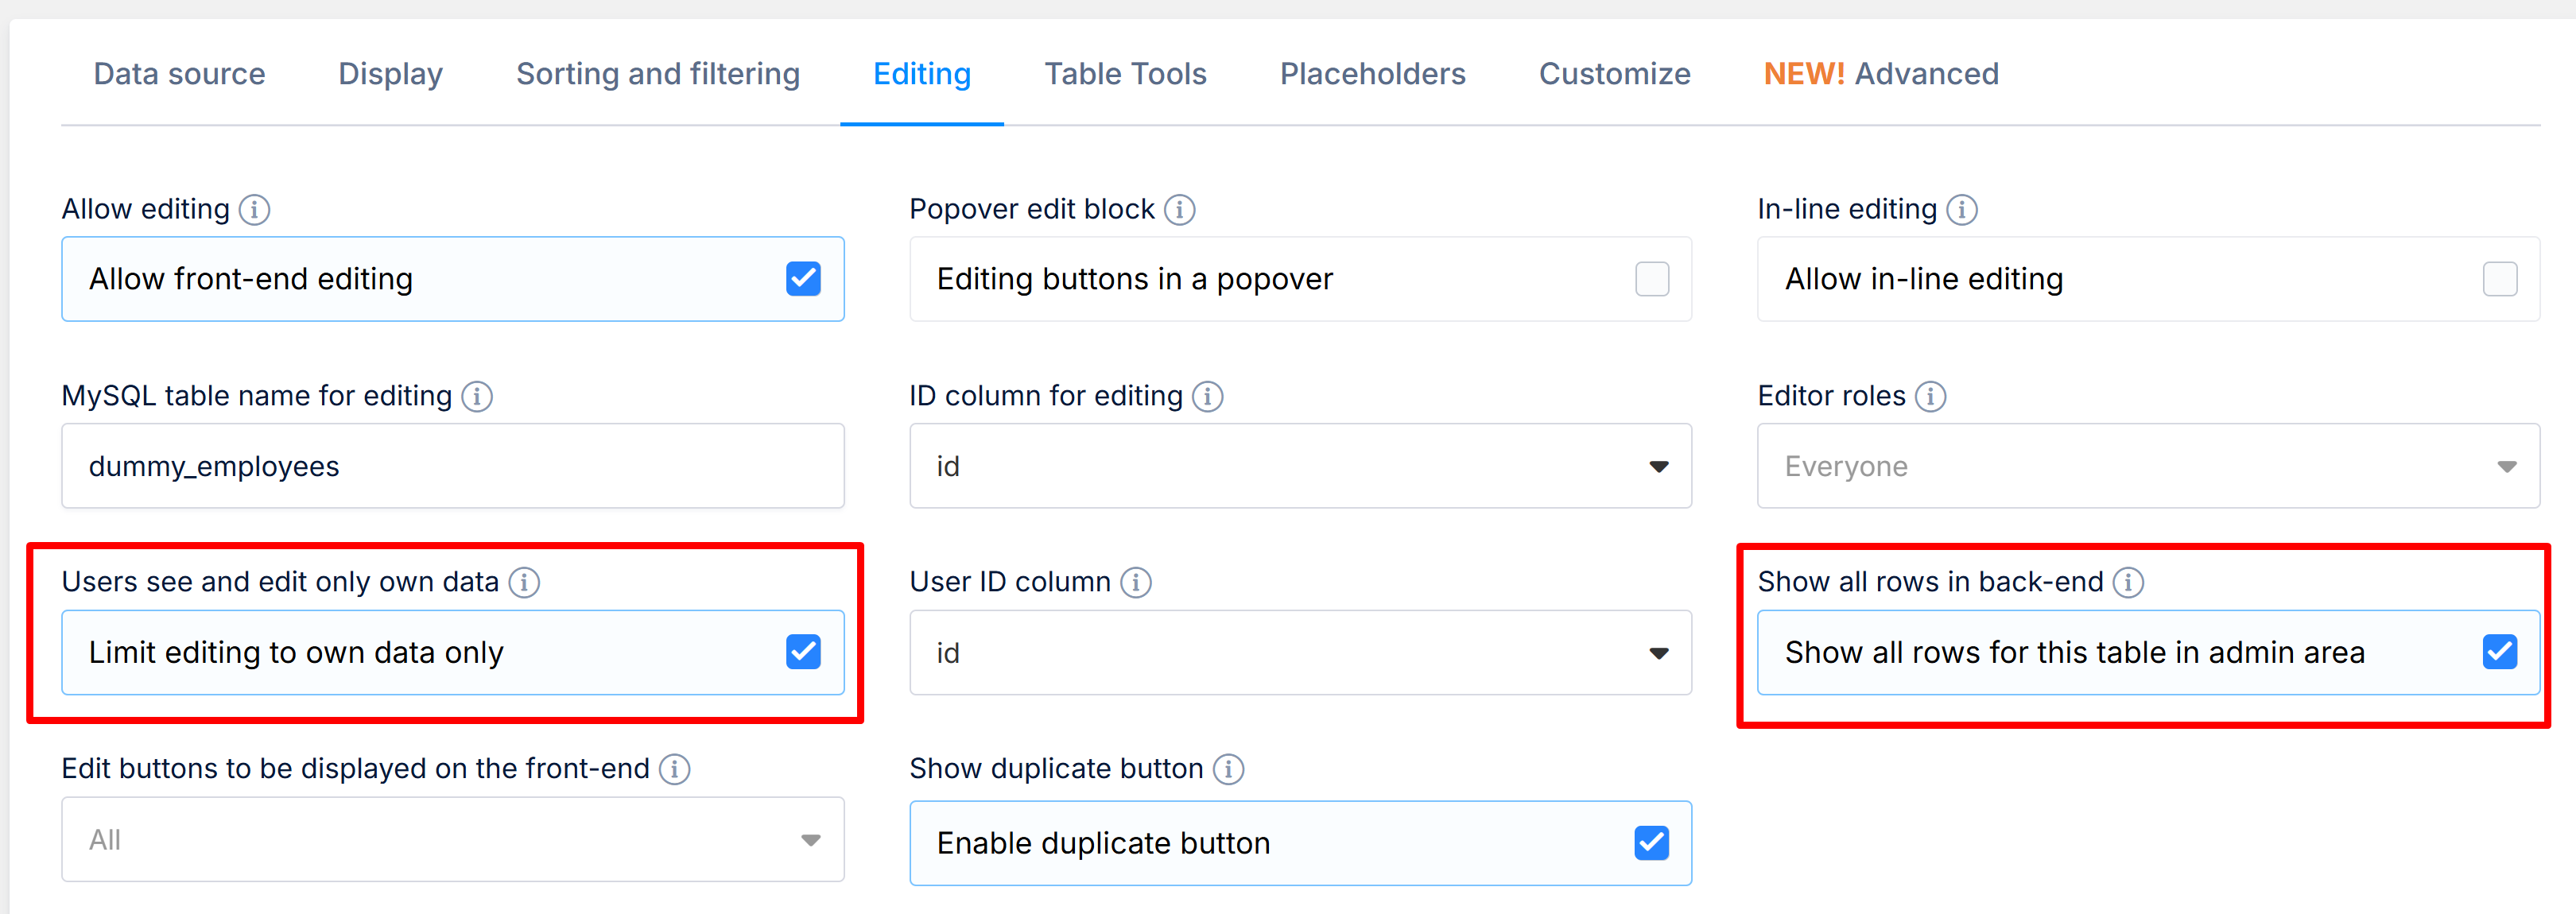Open the Data source tab

click(179, 74)
